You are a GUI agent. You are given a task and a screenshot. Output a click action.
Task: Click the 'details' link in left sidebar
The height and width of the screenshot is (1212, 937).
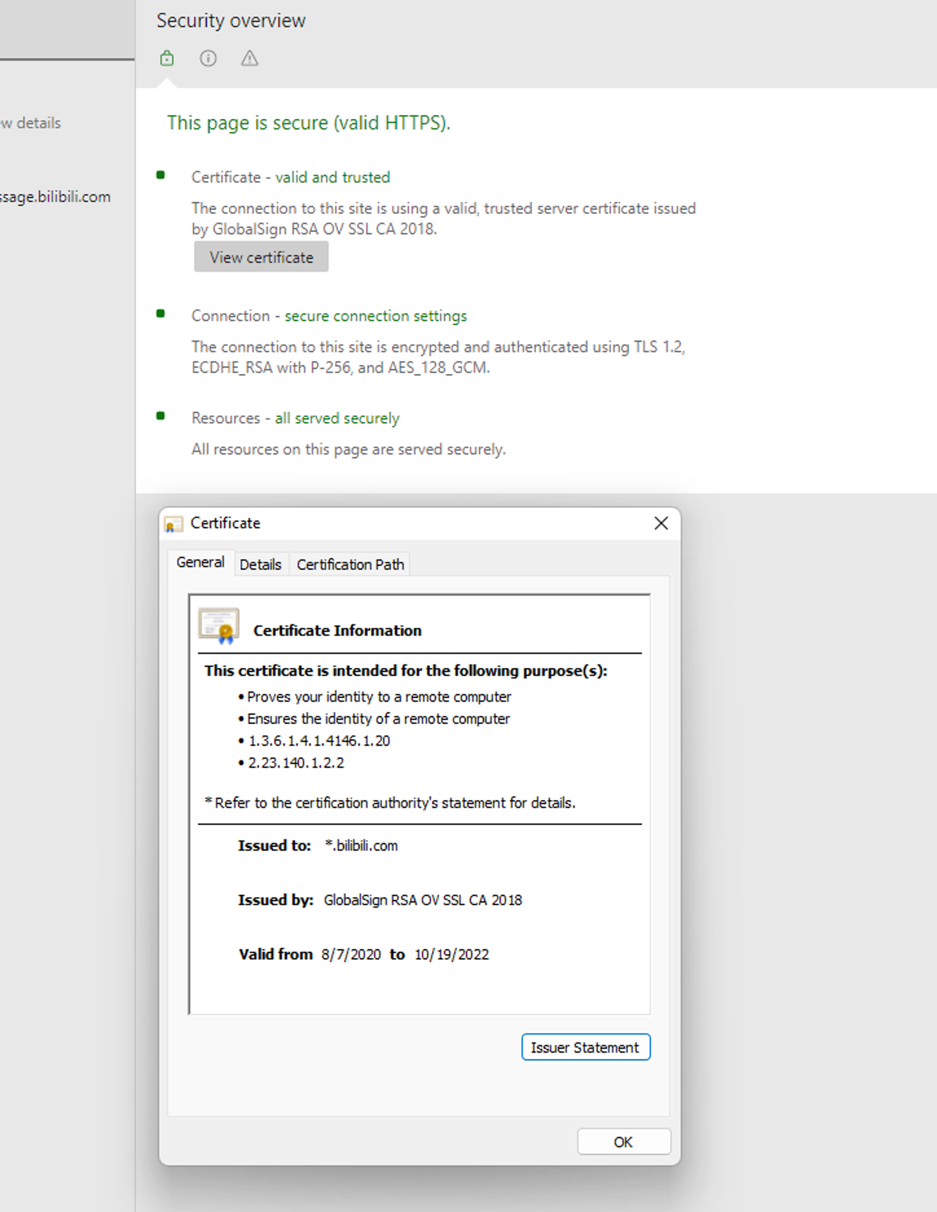31,123
